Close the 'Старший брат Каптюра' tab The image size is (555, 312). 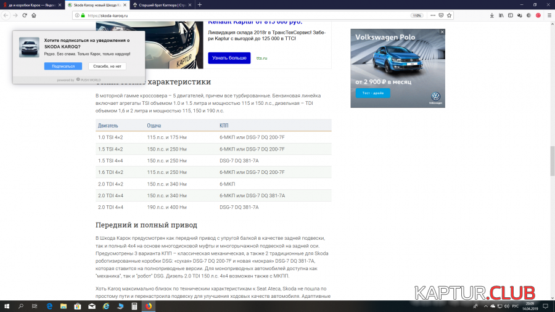pyautogui.click(x=190, y=5)
